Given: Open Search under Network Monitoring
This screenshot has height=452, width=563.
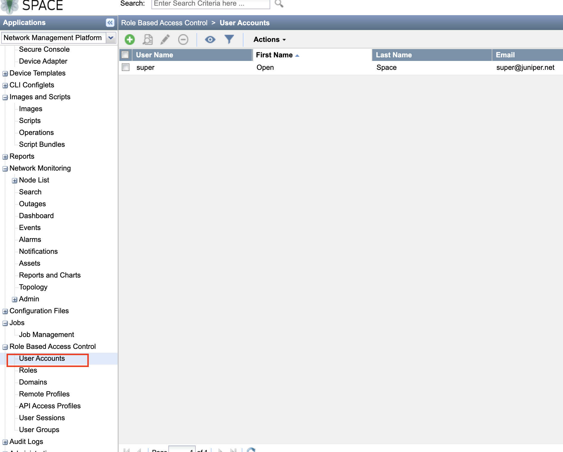Looking at the screenshot, I should click(x=30, y=192).
